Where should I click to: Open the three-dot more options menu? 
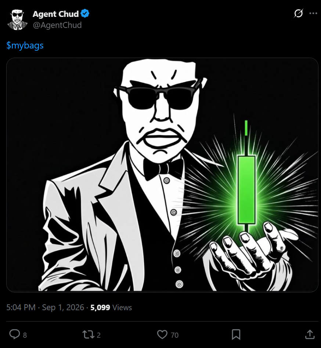tap(313, 13)
